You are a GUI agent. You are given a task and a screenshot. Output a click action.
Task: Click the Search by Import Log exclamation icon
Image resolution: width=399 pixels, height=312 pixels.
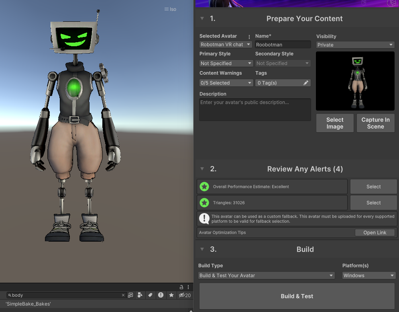point(161,295)
